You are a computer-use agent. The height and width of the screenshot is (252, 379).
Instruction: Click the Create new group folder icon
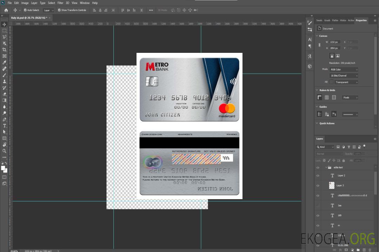click(358, 250)
